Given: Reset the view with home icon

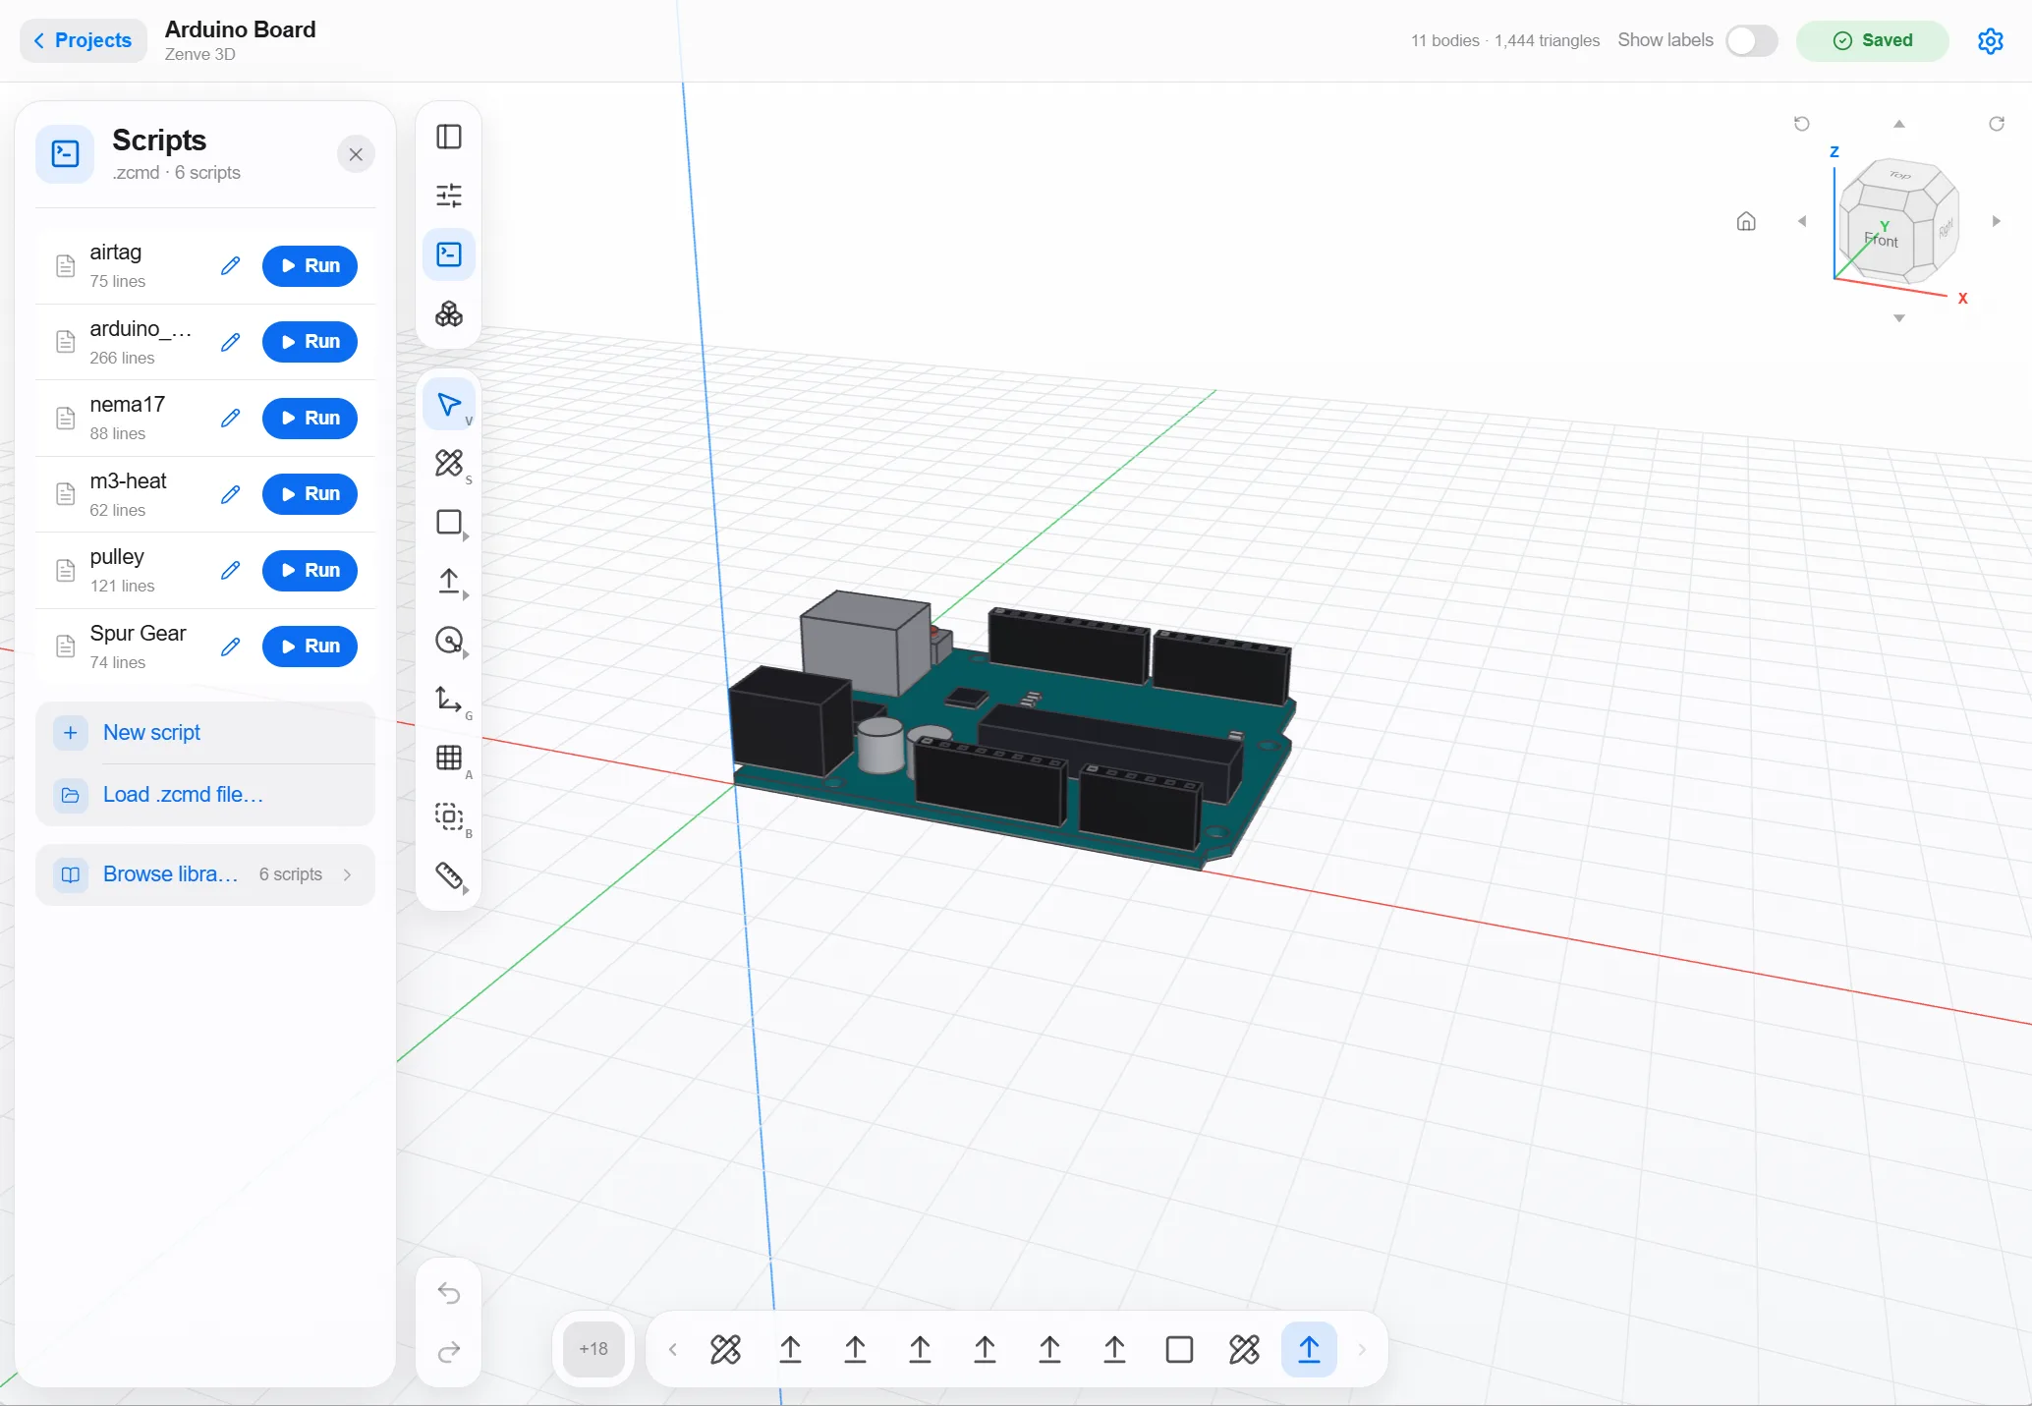Looking at the screenshot, I should click(1746, 221).
